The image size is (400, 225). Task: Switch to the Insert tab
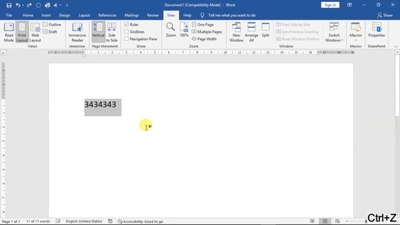[46, 15]
